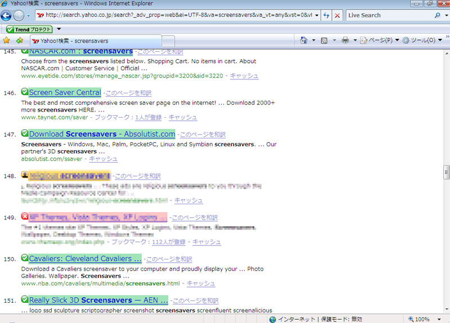Open the キャッシュ link for result 149
Screen dimensions: 450x323
tap(206, 242)
